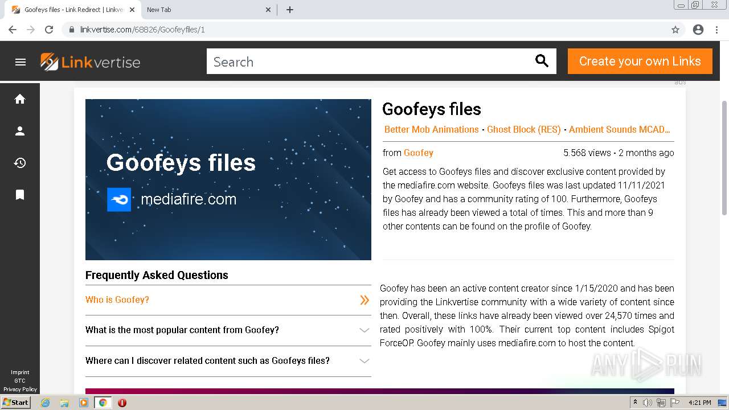Viewport: 729px width, 410px height.
Task: Reload the page with refresh icon
Action: 49,30
